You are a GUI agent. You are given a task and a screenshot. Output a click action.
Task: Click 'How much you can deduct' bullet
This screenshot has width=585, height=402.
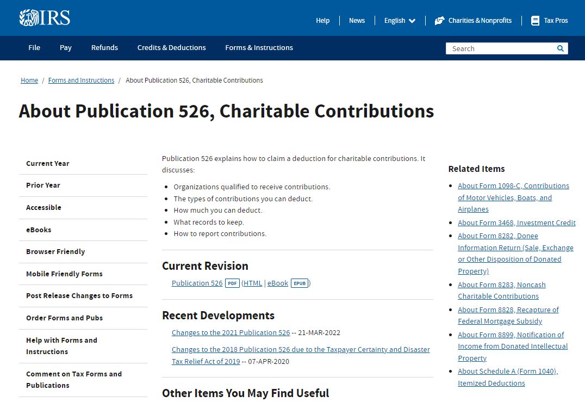click(x=218, y=211)
